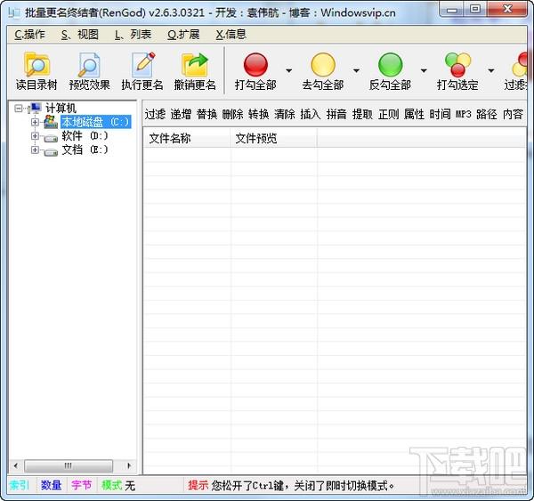The height and width of the screenshot is (501, 534).
Task: Switch to the 时间 tab
Action: tap(440, 114)
